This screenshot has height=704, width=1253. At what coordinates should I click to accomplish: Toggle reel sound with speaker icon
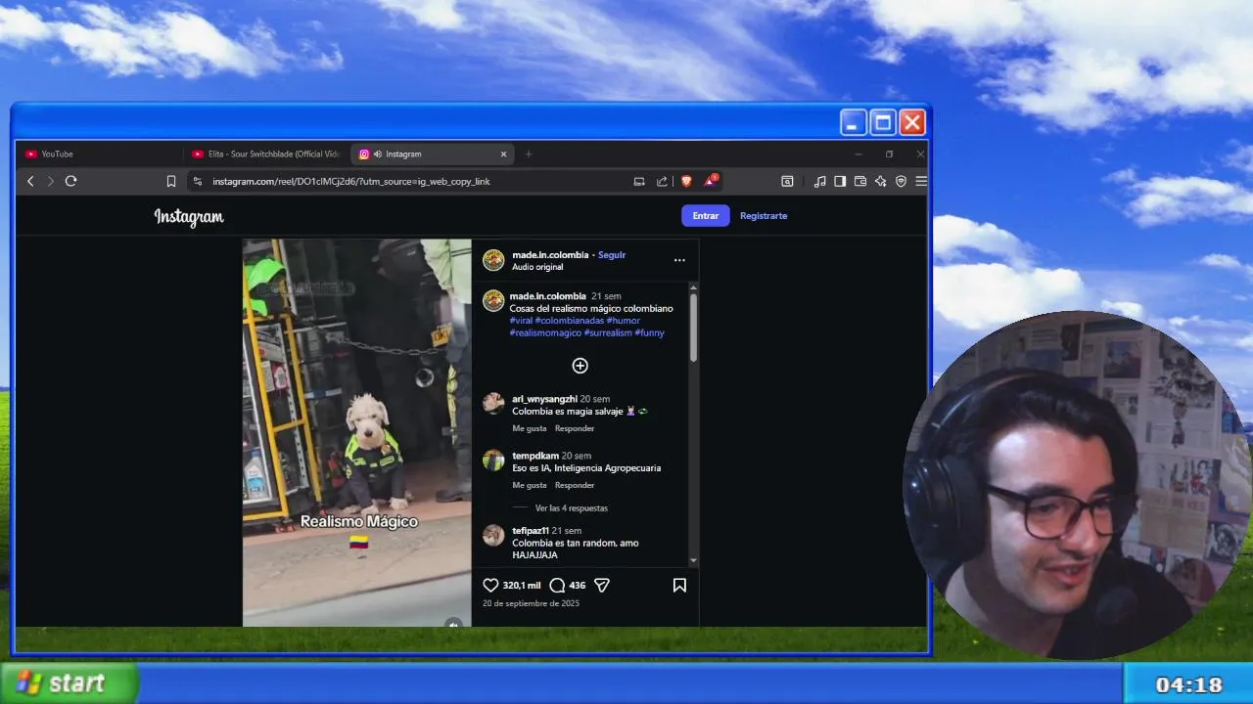(x=453, y=623)
